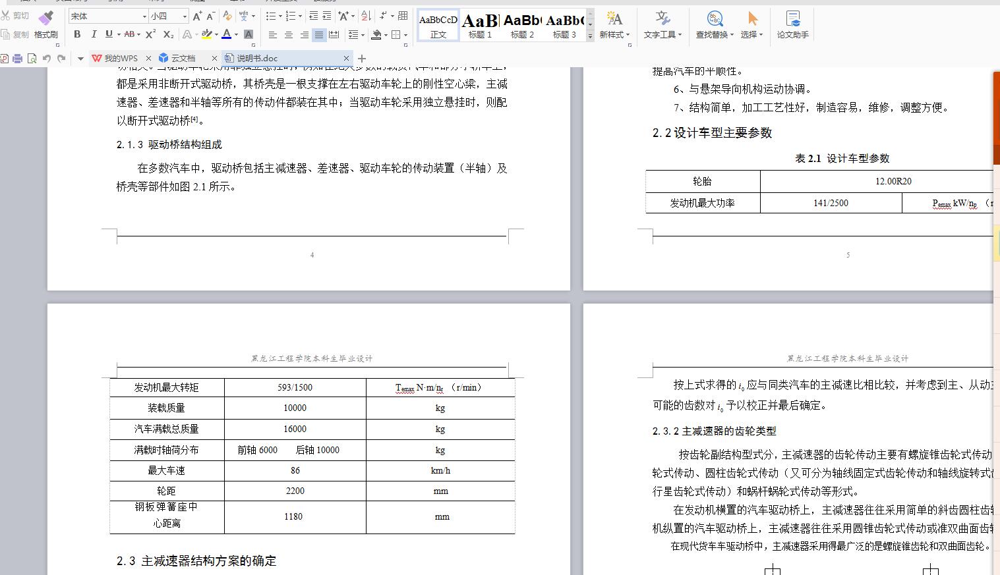Click the Cut (剪切) scissors button
The width and height of the screenshot is (1000, 575).
15,15
